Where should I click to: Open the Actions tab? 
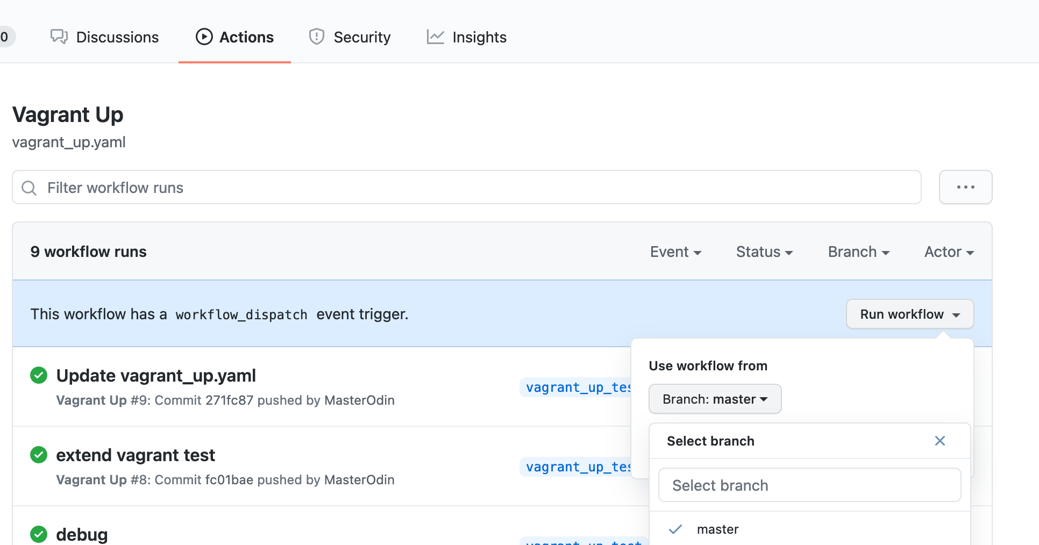tap(234, 37)
